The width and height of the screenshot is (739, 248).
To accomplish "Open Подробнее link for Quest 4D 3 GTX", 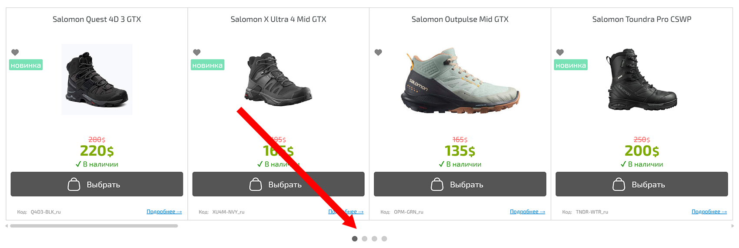I will tap(164, 212).
